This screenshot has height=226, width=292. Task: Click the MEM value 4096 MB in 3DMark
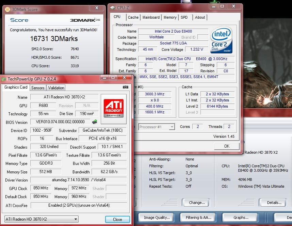(245, 180)
